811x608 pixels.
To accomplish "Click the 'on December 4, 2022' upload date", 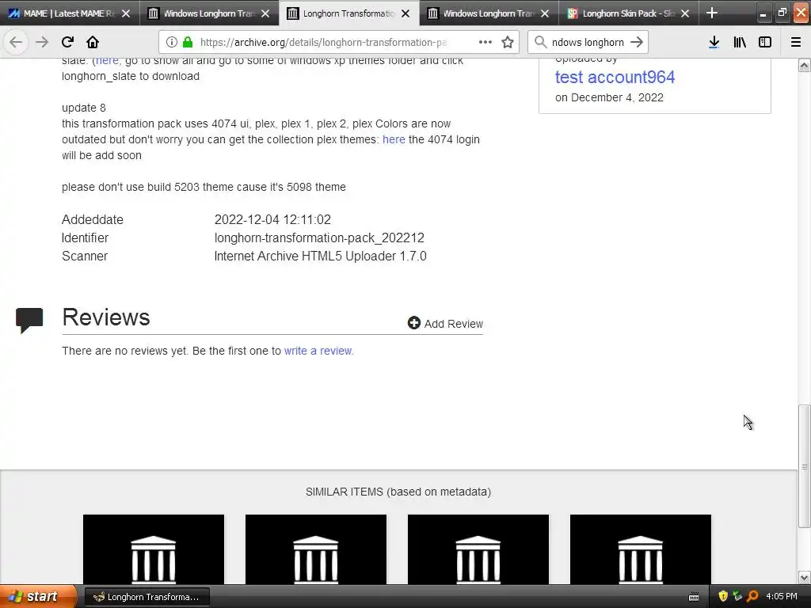I will (609, 97).
